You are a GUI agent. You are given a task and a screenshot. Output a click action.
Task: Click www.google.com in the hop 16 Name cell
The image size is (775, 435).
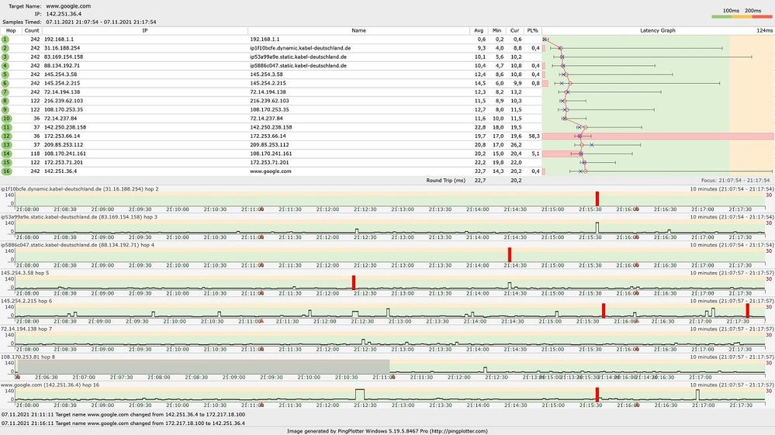click(x=271, y=171)
